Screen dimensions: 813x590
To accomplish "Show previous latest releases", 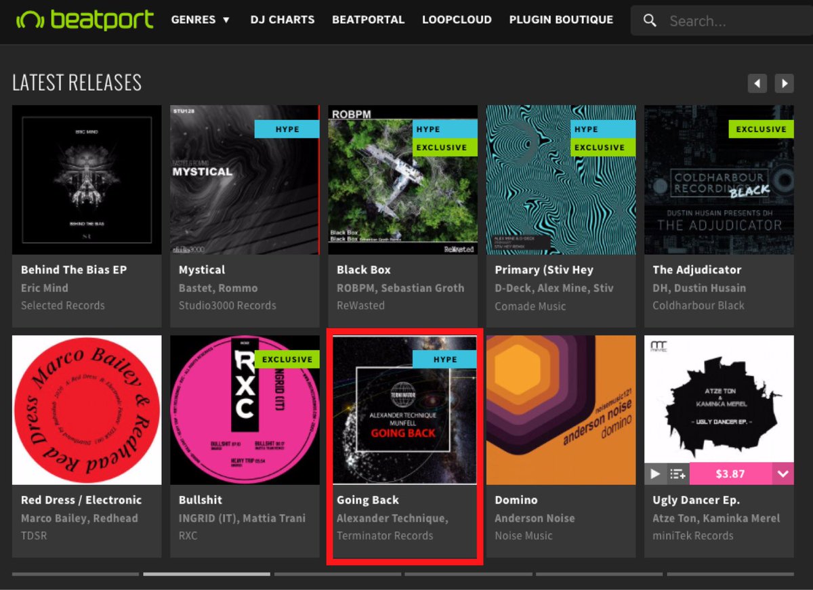I will click(757, 83).
